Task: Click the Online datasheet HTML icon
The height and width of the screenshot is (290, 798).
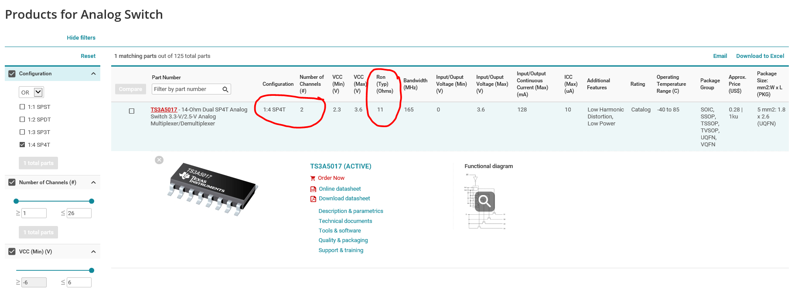Action: [x=313, y=189]
